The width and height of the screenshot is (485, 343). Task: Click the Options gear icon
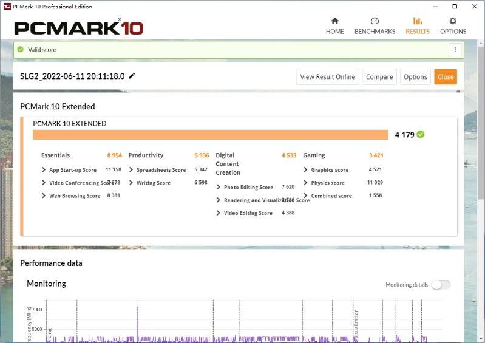453,21
